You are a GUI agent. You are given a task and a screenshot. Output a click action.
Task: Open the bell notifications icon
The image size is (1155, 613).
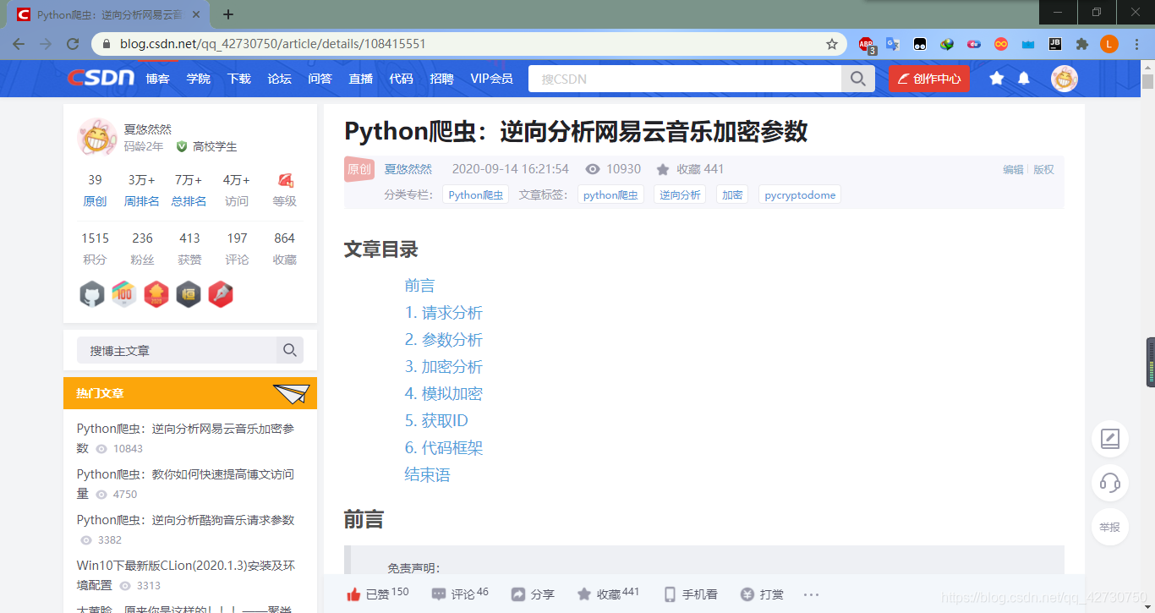(x=1024, y=79)
